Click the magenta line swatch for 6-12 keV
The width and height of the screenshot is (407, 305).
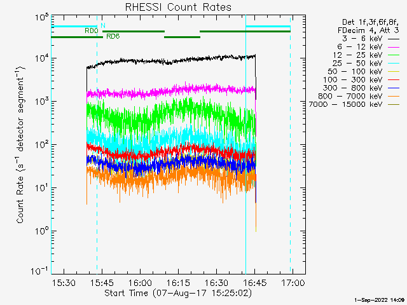tap(394, 47)
